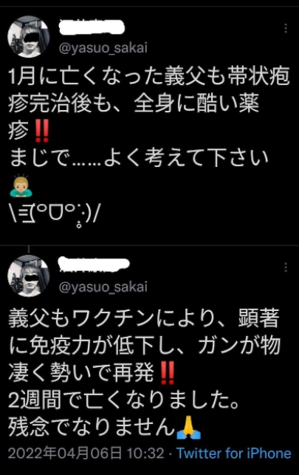299x475 pixels.
Task: Click the red double exclamation emoji after 薬疹
Action: [42, 131]
